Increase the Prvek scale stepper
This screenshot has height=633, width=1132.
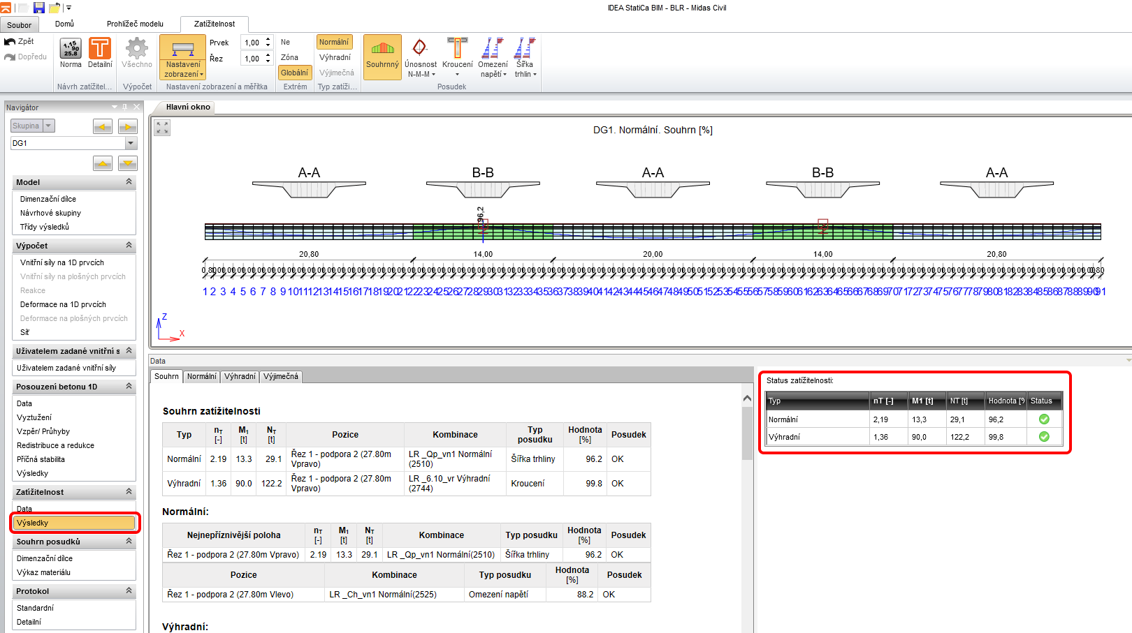(x=268, y=40)
